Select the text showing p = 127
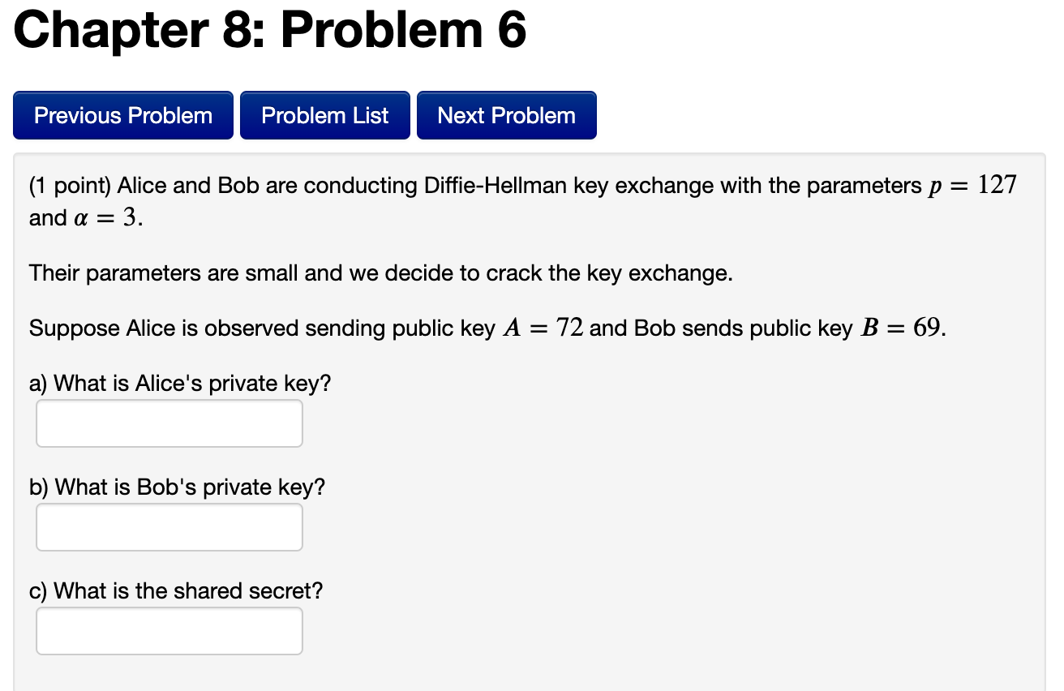Viewport: 1064px width, 691px height. pyautogui.click(x=985, y=185)
